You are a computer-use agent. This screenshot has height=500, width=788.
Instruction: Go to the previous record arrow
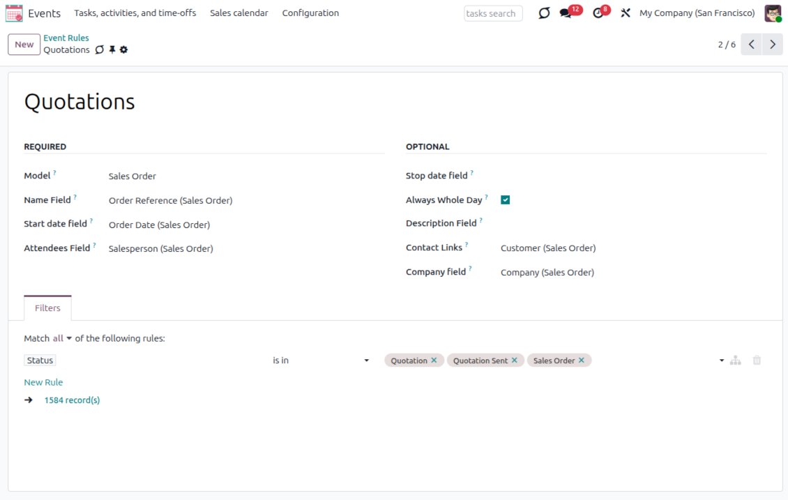point(751,45)
